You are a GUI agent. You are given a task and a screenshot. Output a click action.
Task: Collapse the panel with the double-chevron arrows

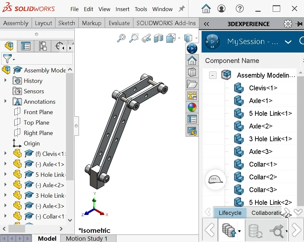click(x=206, y=23)
